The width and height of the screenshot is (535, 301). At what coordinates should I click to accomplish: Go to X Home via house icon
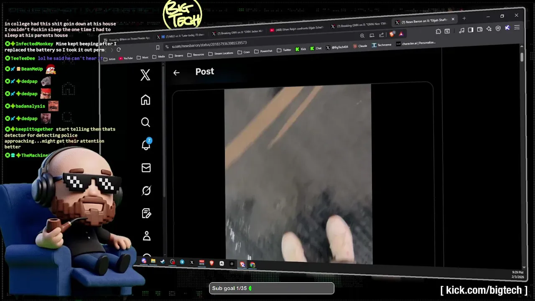(145, 100)
